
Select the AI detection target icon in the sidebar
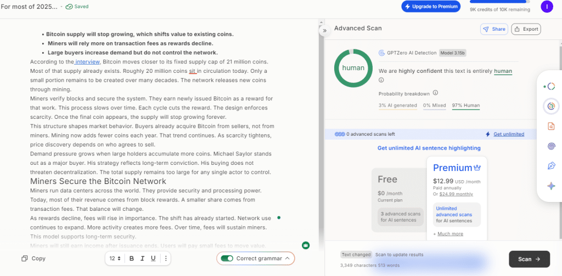coord(550,106)
